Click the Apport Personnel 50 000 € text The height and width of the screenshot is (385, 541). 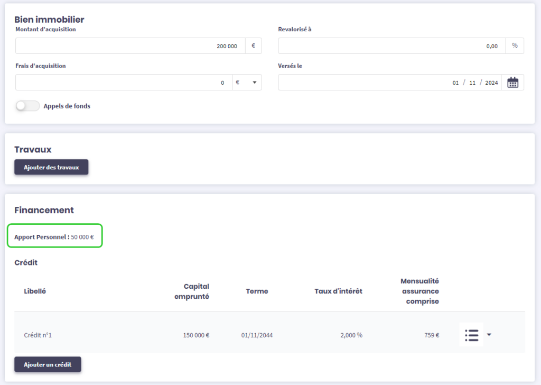click(54, 237)
